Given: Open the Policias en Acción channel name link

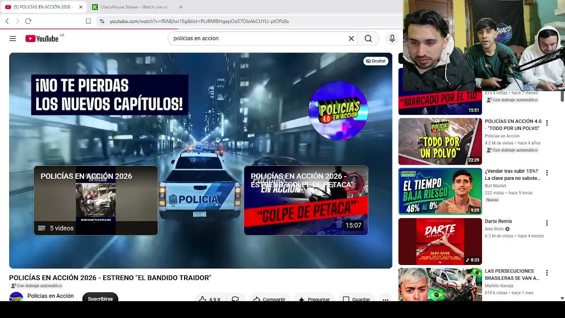Looking at the screenshot, I should (x=50, y=296).
